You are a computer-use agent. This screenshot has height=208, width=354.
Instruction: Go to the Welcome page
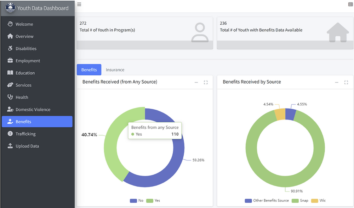[x=25, y=24]
